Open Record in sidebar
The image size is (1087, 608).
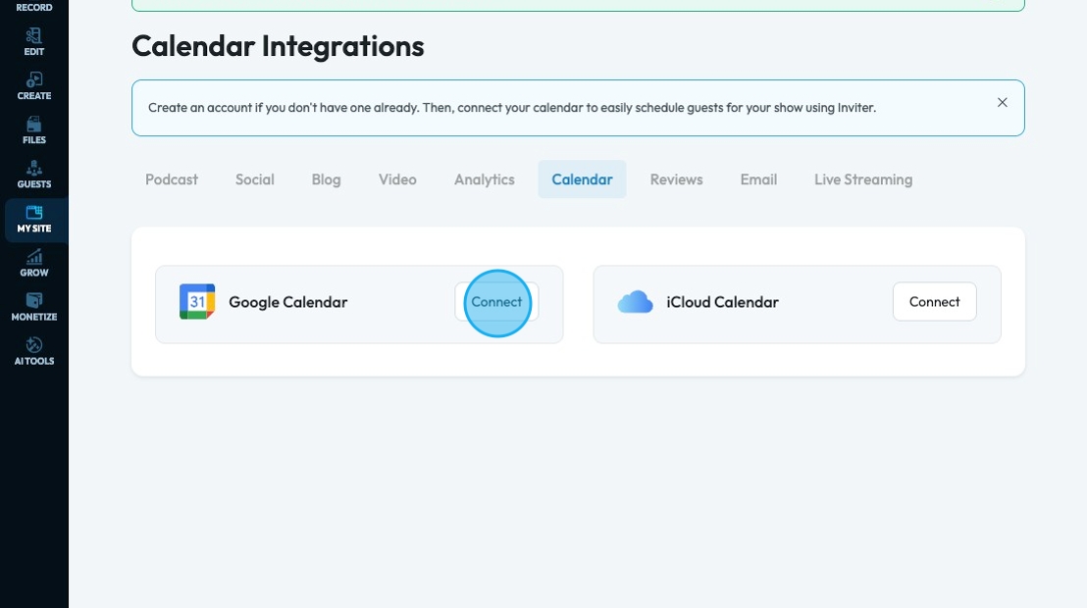tap(34, 8)
